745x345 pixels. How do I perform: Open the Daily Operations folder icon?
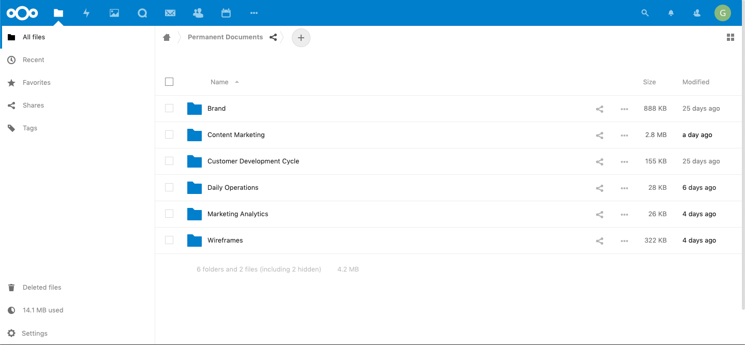(x=195, y=188)
